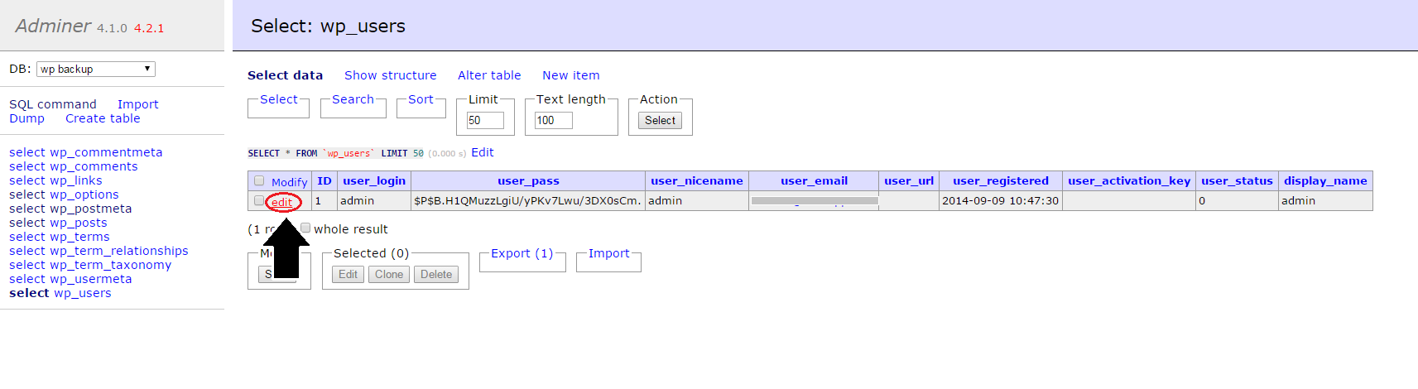Sort by user_nicename column
Viewport: 1418px width, 389px height.
(x=697, y=180)
